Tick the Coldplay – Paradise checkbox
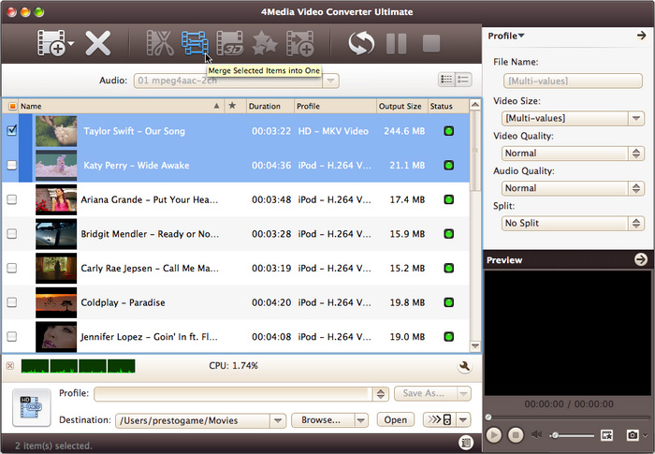The width and height of the screenshot is (655, 454). (x=12, y=301)
